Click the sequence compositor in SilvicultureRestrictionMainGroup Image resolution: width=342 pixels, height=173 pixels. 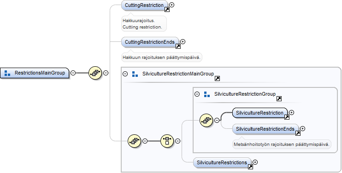coord(135,141)
